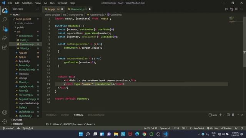Click Prettier in status bar
Viewport: 246px width, 138px height.
pyautogui.click(x=226, y=128)
